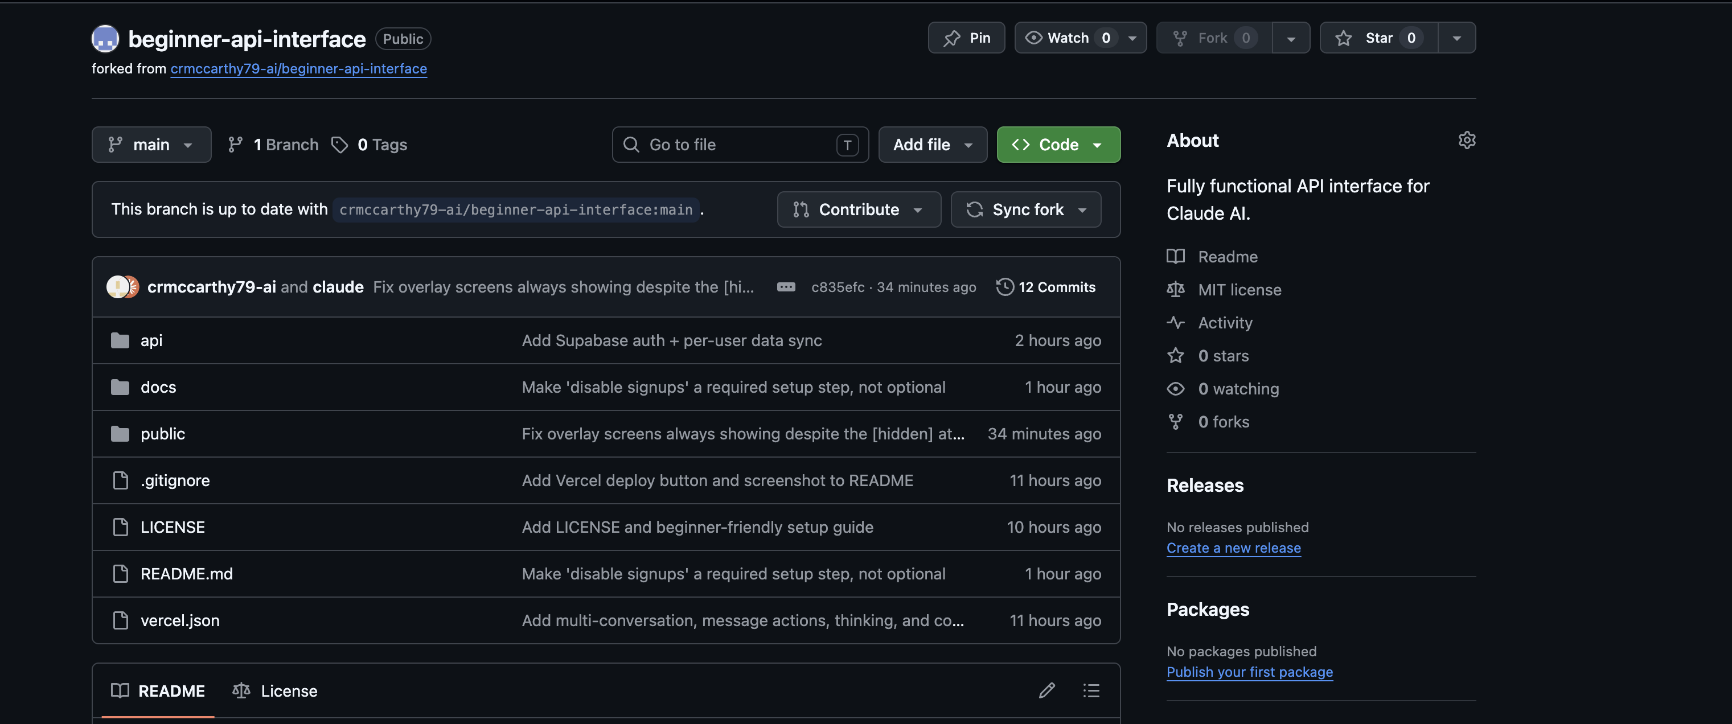Click the Activity pulse icon
This screenshot has height=724, width=1732.
point(1175,323)
